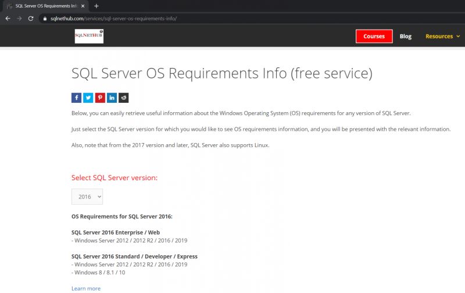Click 'SQL Server 2016 Standard / Developer / Express' heading
Image resolution: width=465 pixels, height=293 pixels.
[x=134, y=256]
